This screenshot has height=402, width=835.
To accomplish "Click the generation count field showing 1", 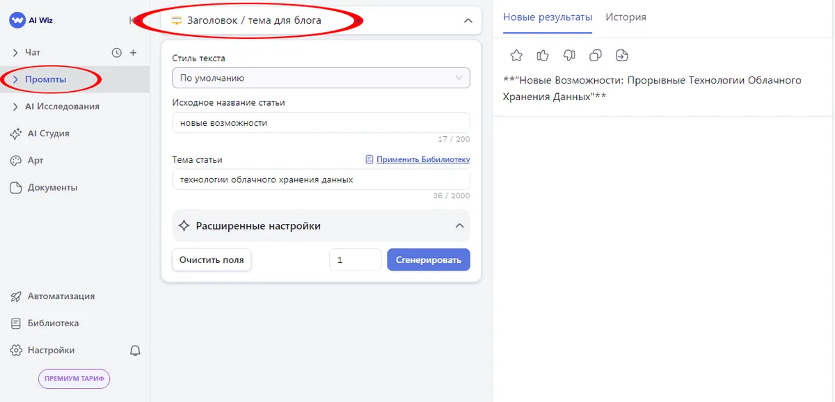I will pos(355,259).
